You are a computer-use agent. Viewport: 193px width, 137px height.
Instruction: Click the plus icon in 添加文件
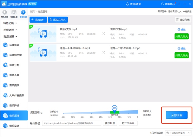click(32, 20)
